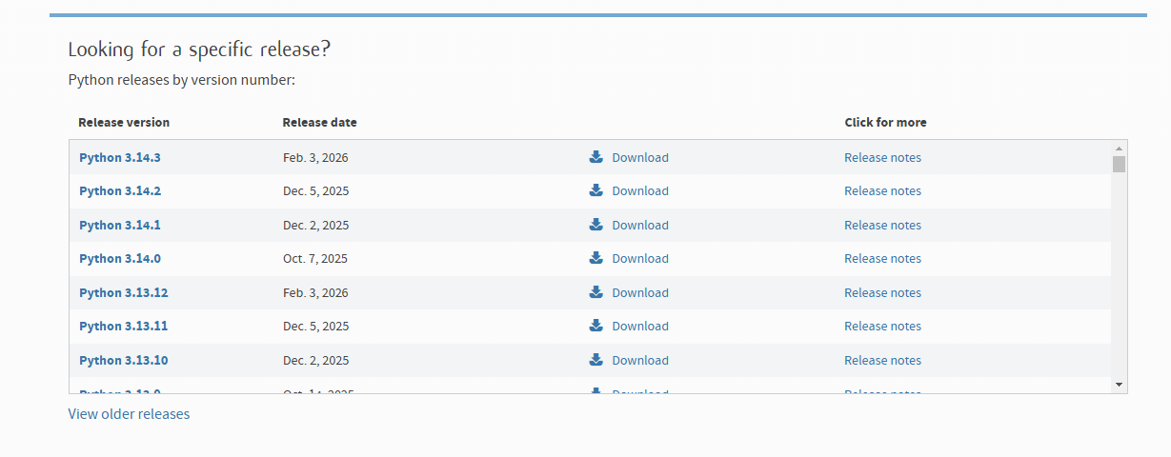Click the Looking for a specific release heading
The height and width of the screenshot is (457, 1171).
199,50
